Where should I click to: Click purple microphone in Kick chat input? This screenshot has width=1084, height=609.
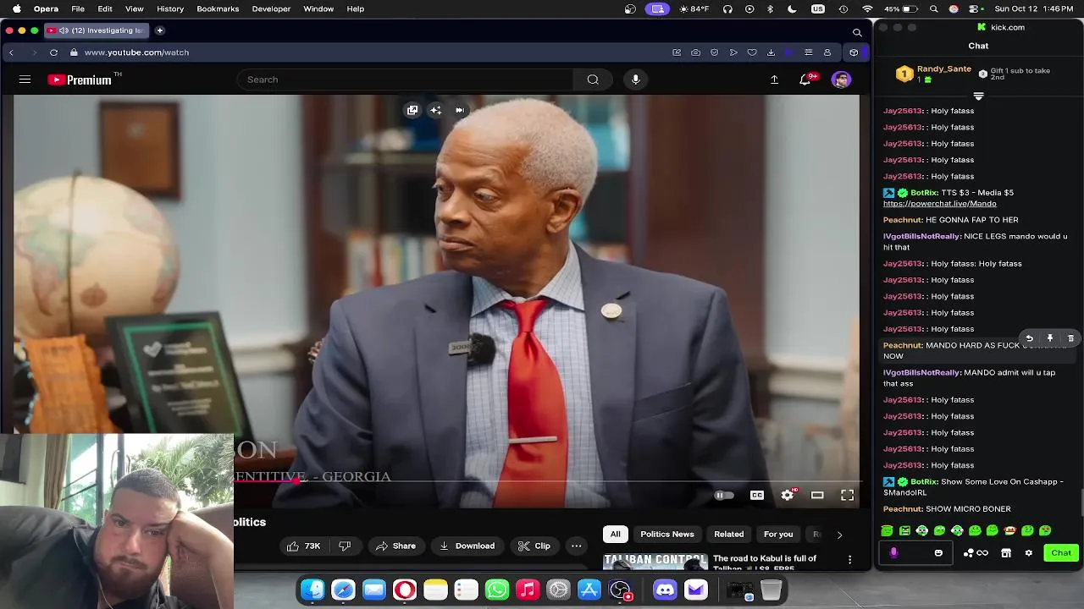[893, 552]
